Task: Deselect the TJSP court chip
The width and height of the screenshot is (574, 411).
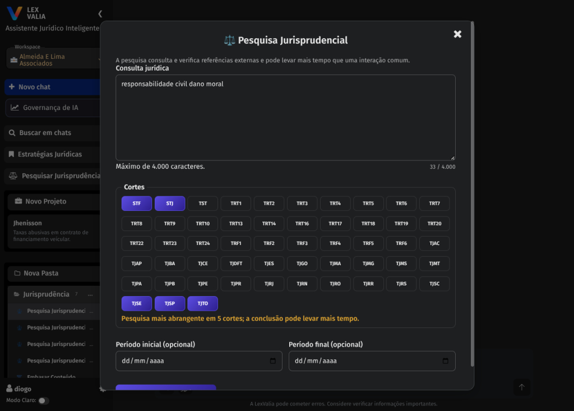Action: [170, 303]
